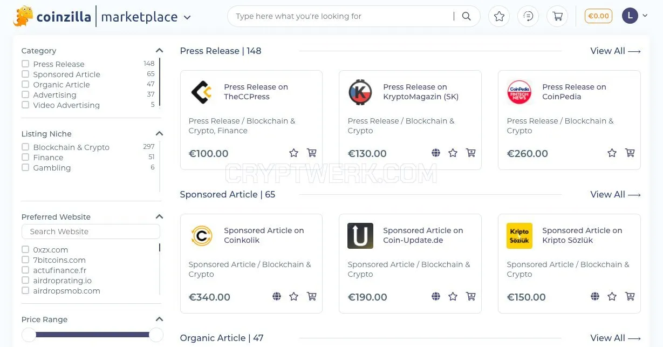Click the search magnifier icon
This screenshot has width=663, height=347.
pyautogui.click(x=467, y=16)
